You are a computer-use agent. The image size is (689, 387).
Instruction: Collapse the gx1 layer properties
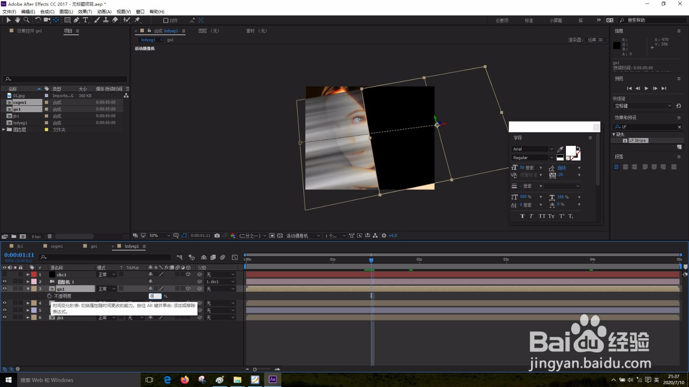coord(28,289)
